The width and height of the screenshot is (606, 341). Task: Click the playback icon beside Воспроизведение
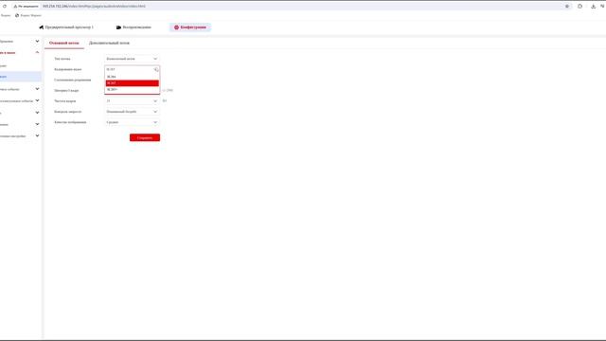coord(118,27)
